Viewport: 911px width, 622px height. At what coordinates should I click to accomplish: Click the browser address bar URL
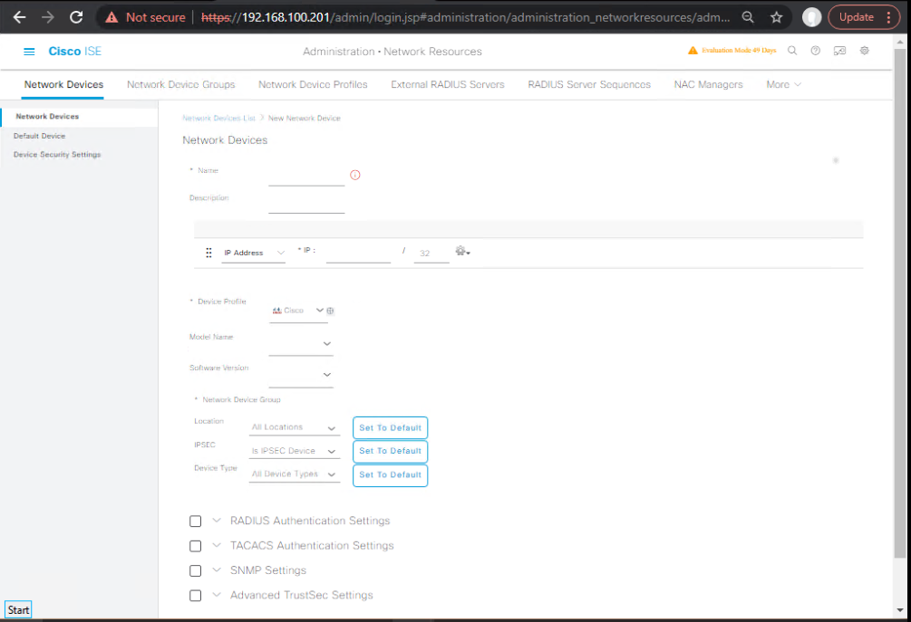point(465,17)
